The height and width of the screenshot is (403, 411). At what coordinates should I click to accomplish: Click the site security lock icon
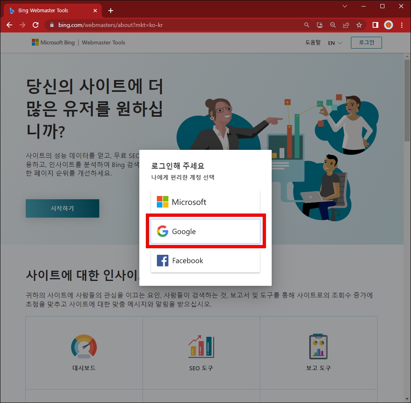(x=51, y=25)
